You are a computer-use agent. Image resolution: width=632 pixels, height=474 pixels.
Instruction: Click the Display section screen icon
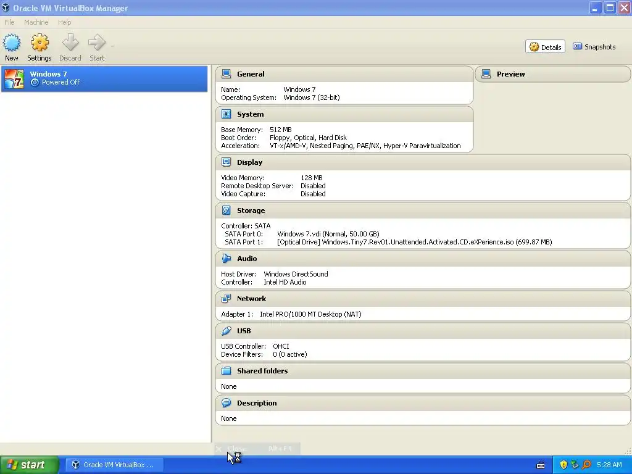point(226,162)
